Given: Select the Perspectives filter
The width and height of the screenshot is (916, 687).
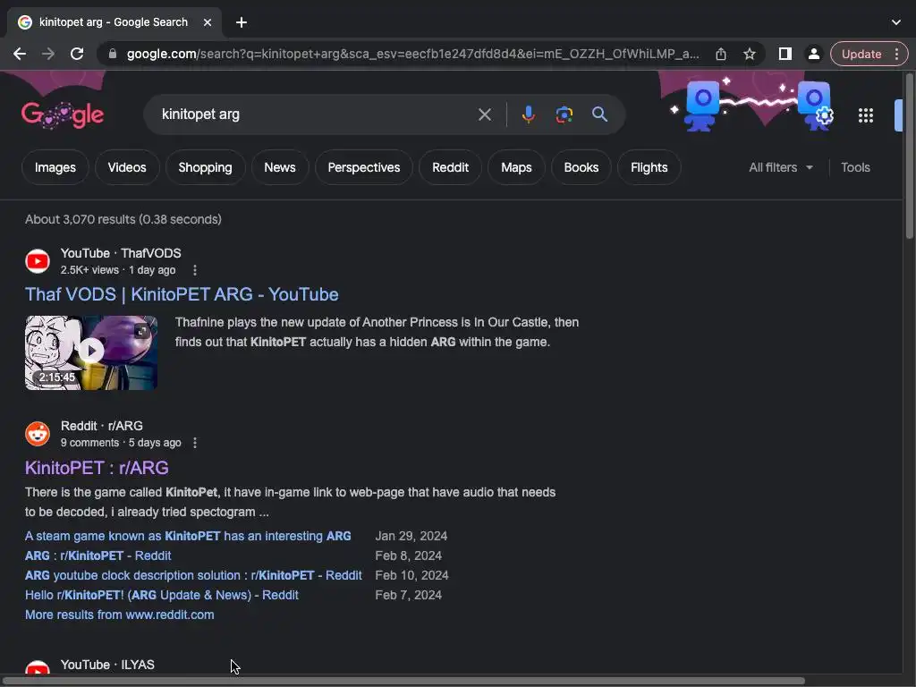Looking at the screenshot, I should point(364,167).
